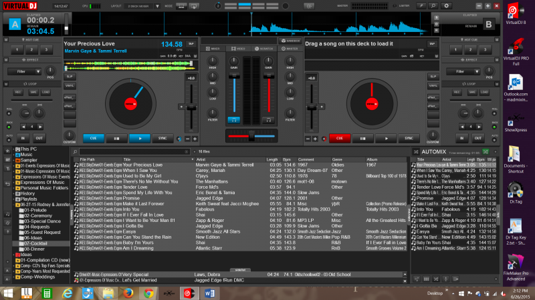The image size is (535, 300).
Task: Click the pitch plus button on deck A
Action: (x=195, y=139)
